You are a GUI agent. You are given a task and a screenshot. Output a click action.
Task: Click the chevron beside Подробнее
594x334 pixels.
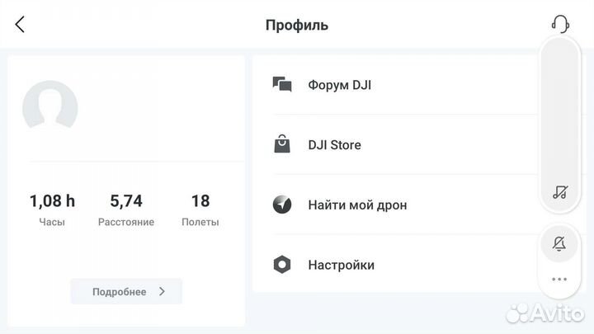click(x=162, y=291)
